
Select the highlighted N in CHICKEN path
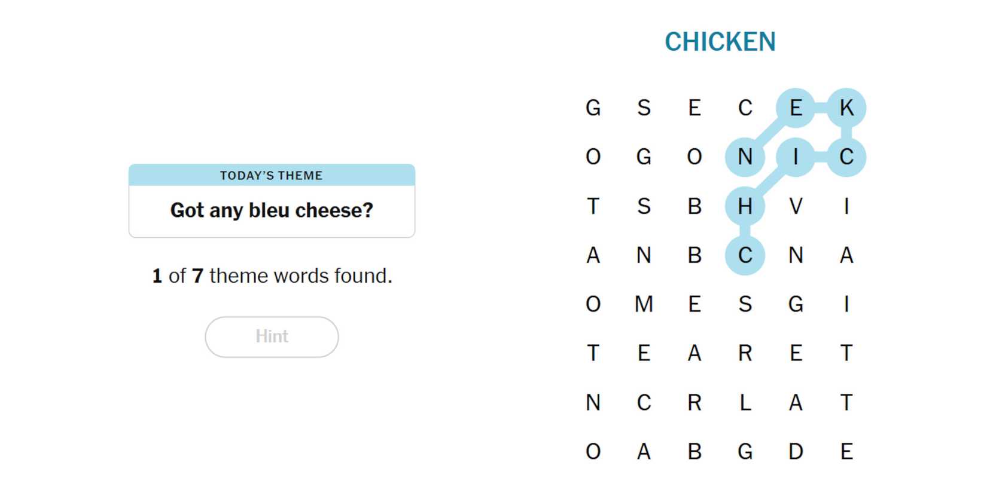[745, 157]
